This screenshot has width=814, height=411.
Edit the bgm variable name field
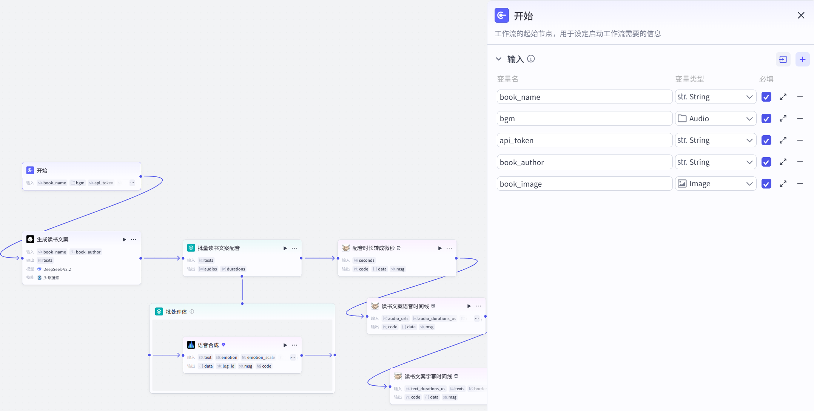pyautogui.click(x=584, y=119)
